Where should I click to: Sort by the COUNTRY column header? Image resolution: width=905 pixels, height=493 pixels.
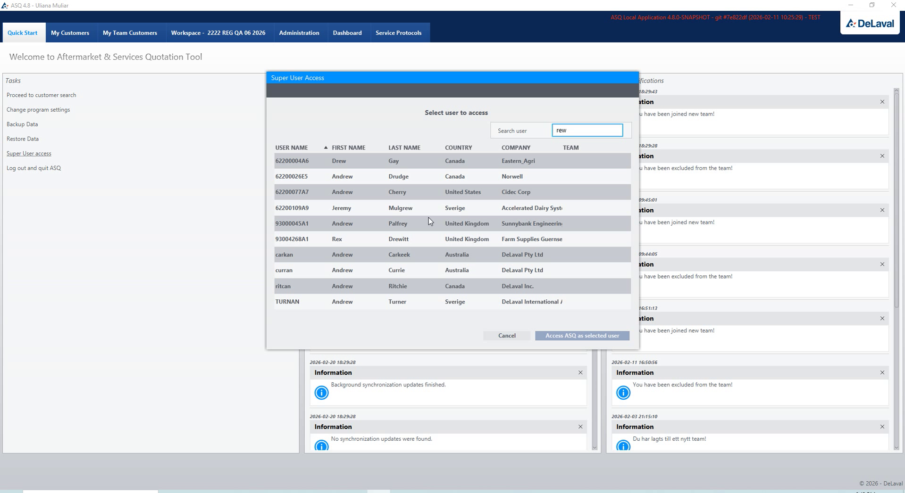coord(458,148)
